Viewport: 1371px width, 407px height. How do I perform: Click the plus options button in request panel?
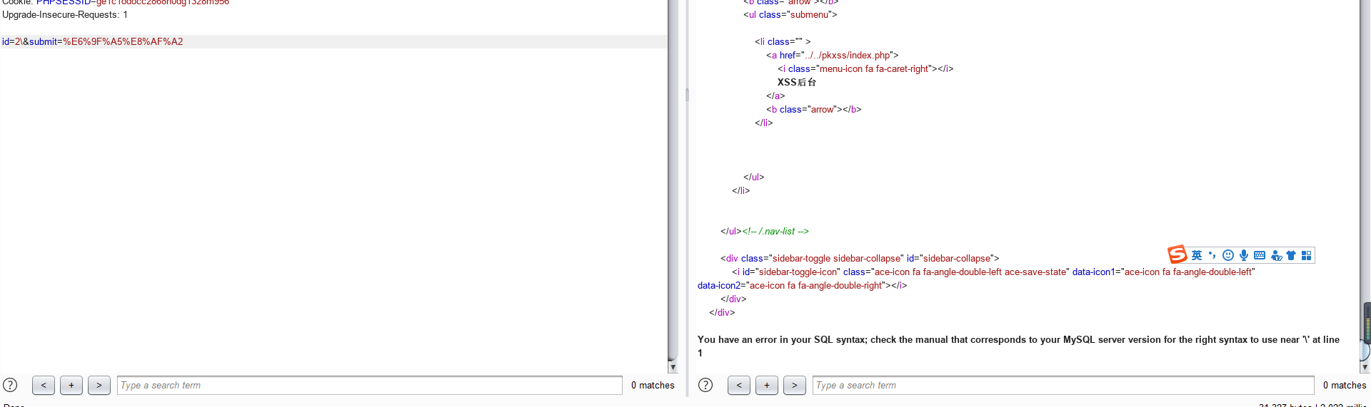click(x=71, y=385)
